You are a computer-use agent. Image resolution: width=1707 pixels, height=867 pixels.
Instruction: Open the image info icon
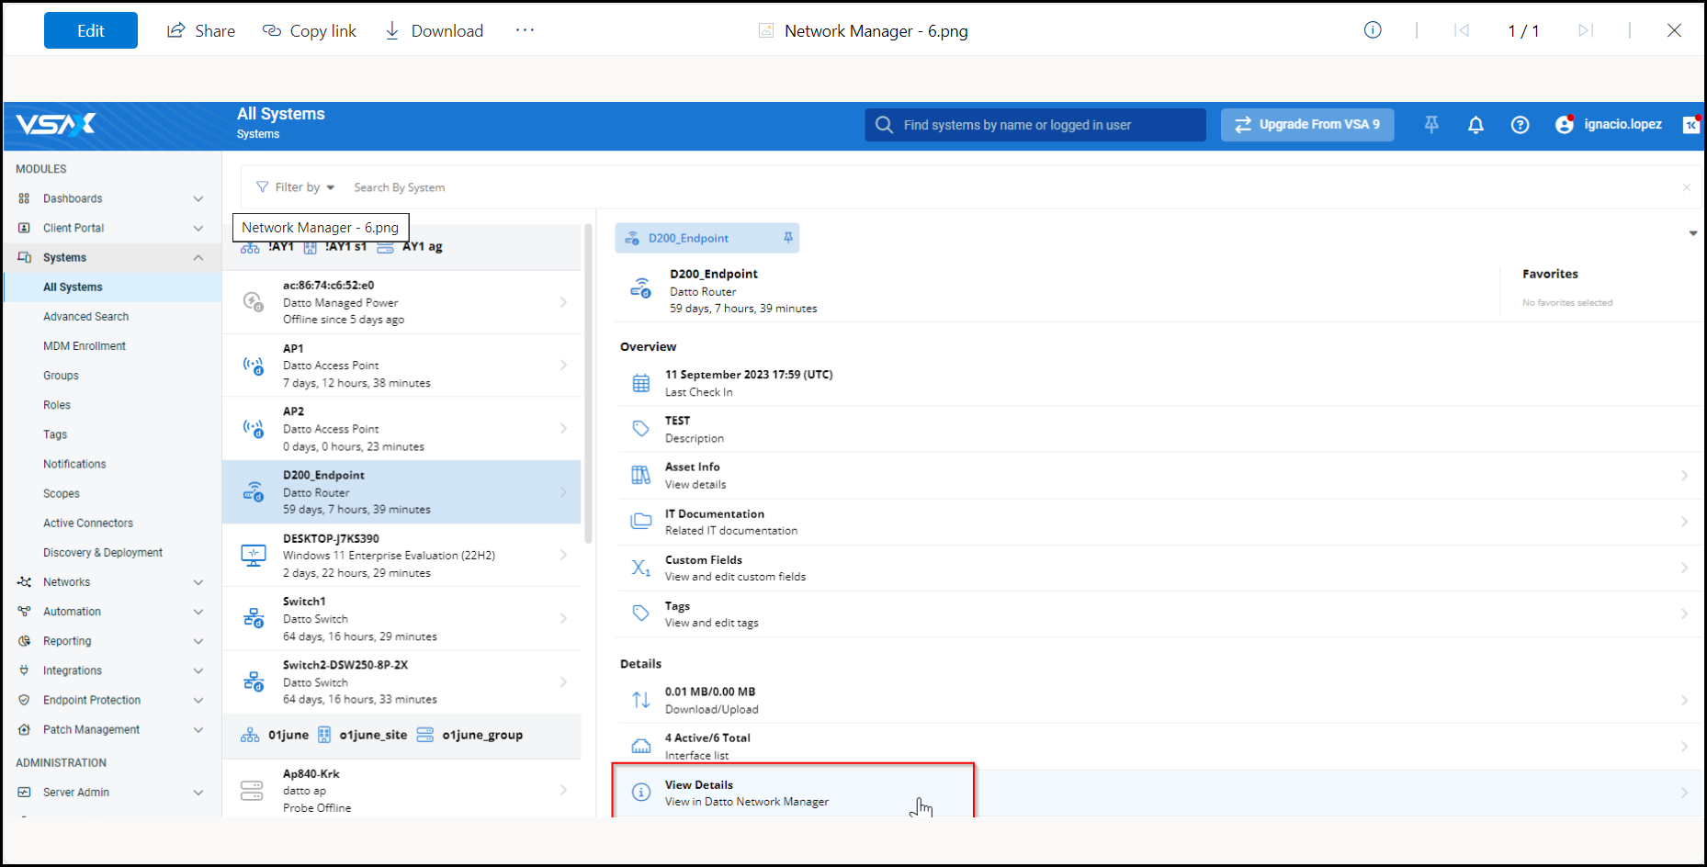(x=1373, y=30)
